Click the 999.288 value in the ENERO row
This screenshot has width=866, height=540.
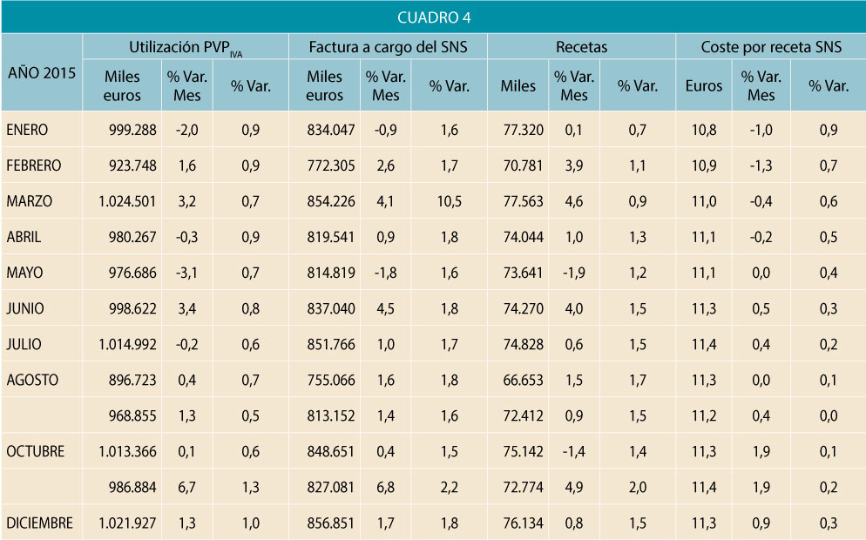130,130
